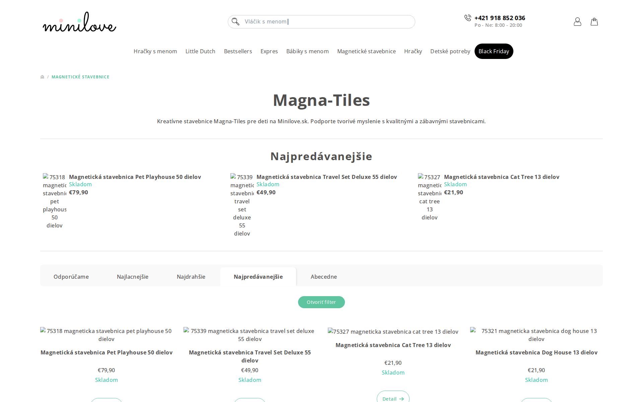Select the Odporúčame sort option

coord(71,277)
